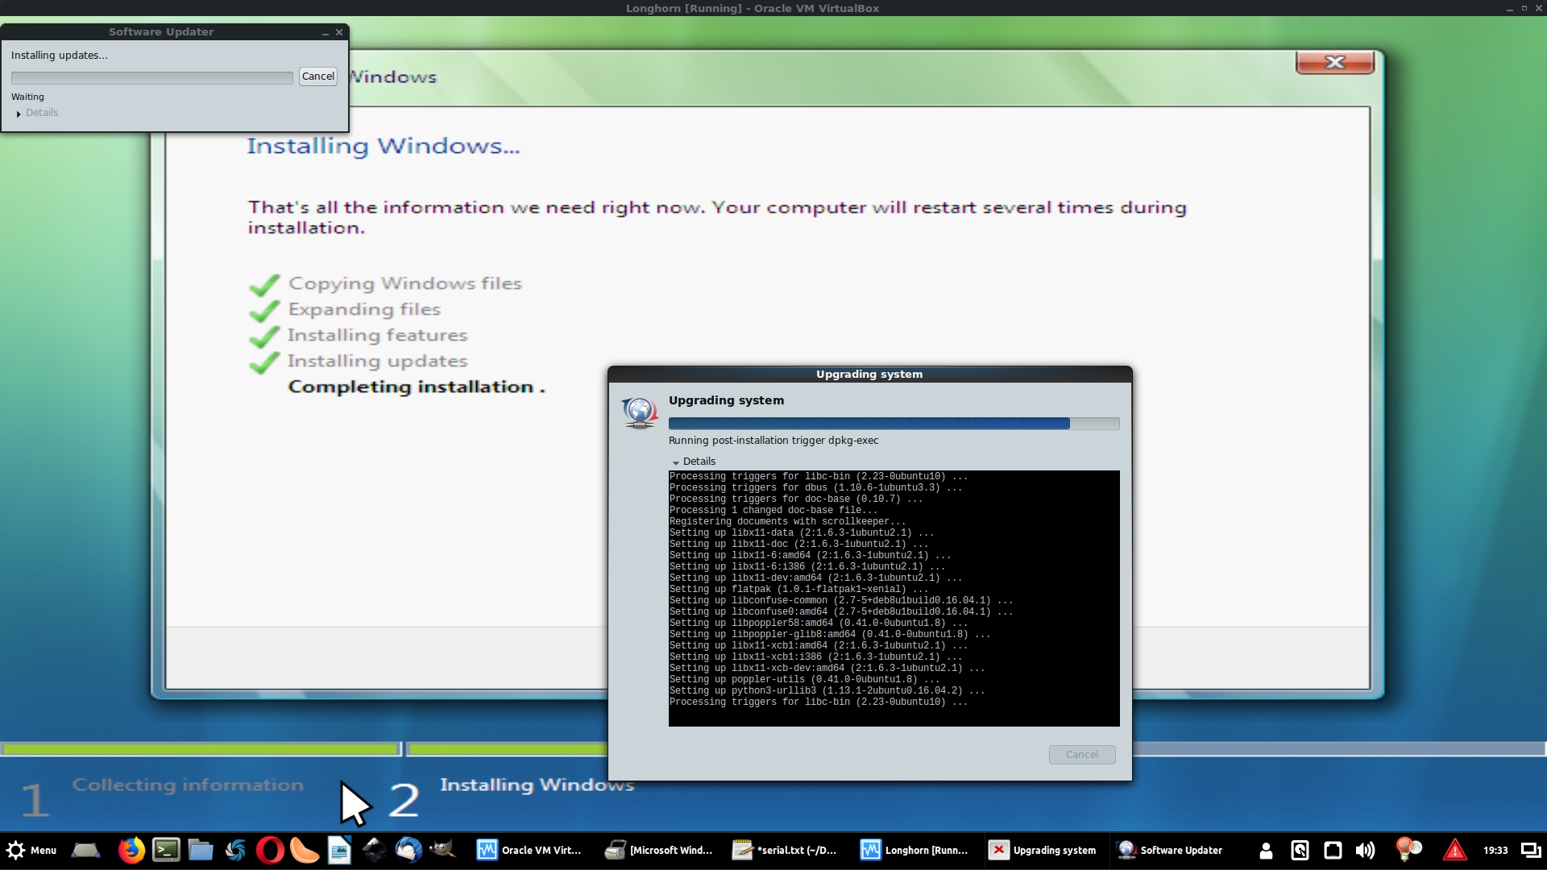Launch the Opera browser icon

click(x=270, y=850)
